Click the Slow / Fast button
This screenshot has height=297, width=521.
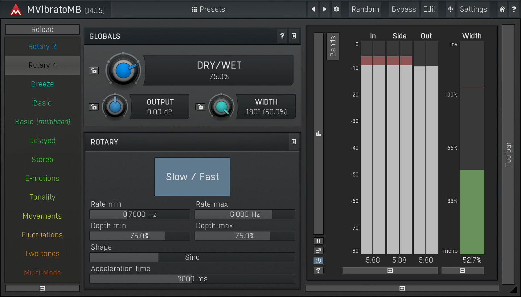point(192,177)
